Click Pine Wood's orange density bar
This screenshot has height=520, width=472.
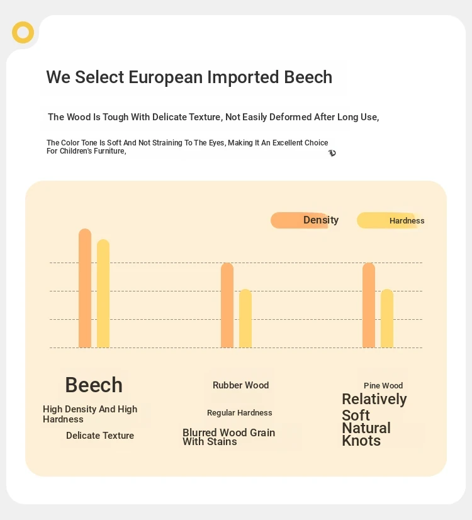coord(369,305)
